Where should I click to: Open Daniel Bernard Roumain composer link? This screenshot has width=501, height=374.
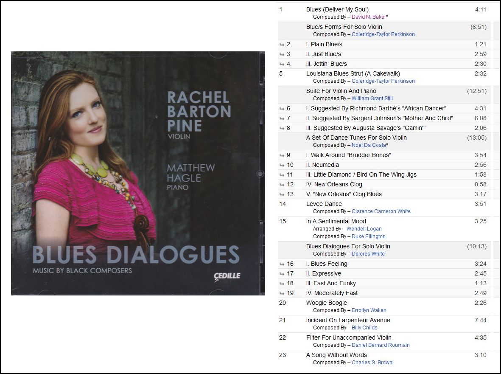tap(381, 345)
